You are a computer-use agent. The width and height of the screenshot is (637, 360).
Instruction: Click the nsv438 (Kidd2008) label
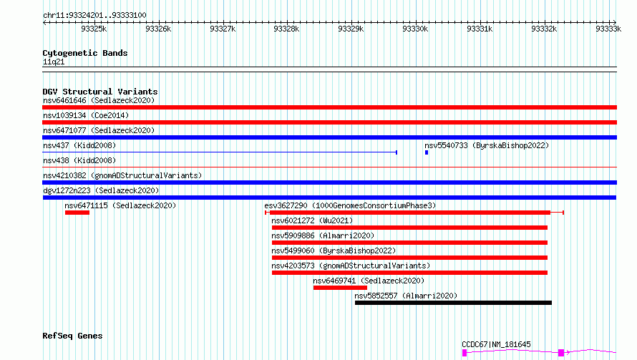(79, 160)
